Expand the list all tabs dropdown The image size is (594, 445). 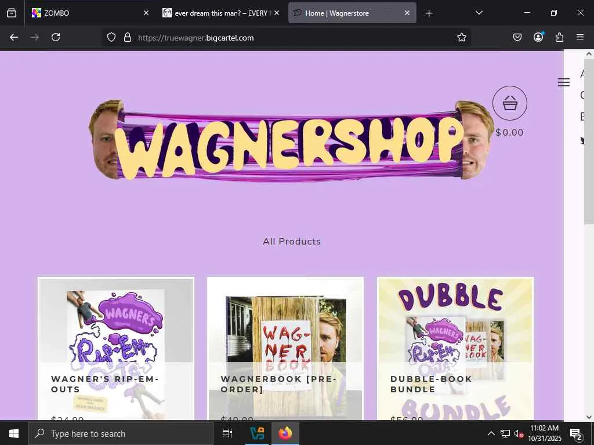tap(479, 13)
